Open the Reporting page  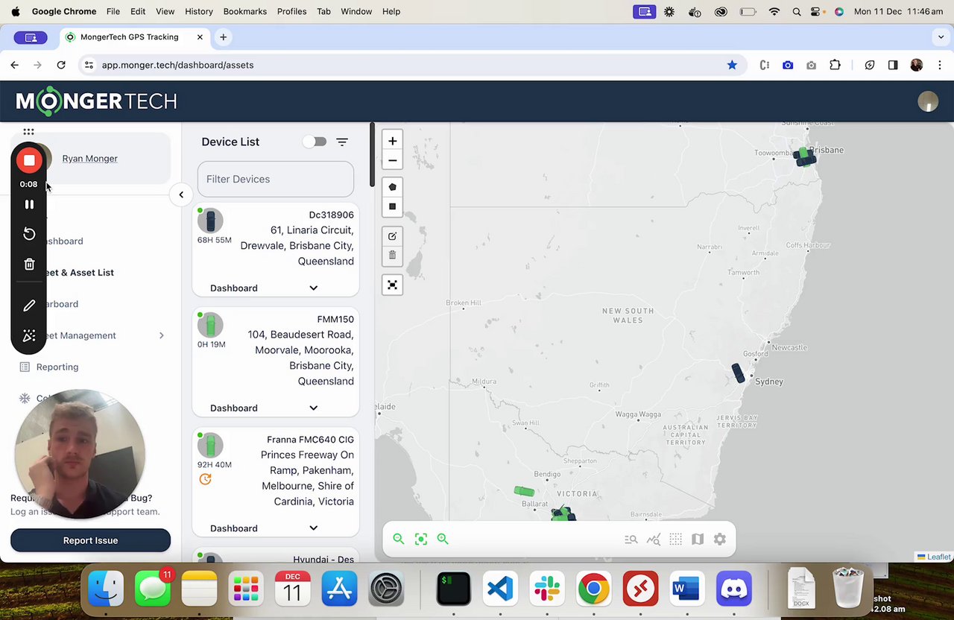click(x=57, y=367)
